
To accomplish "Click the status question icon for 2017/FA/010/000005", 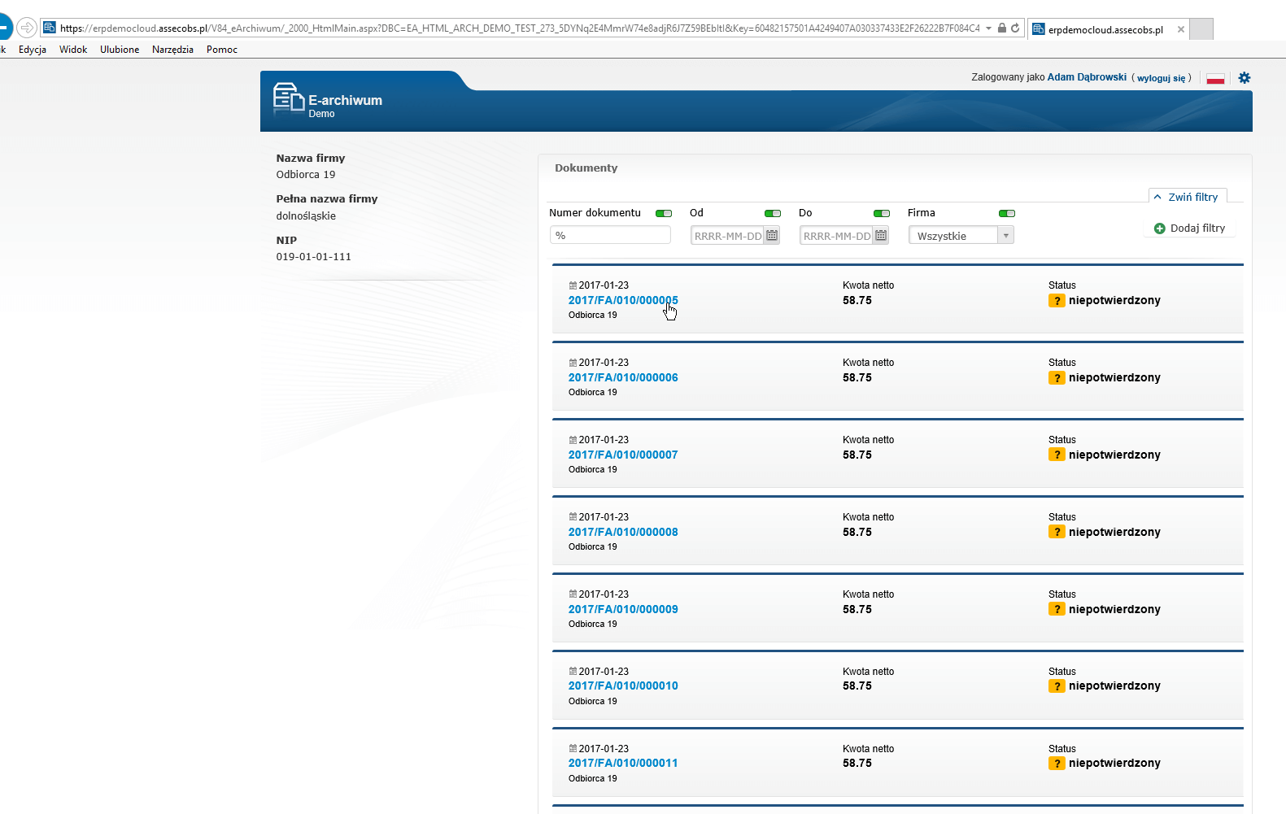I will [x=1057, y=301].
